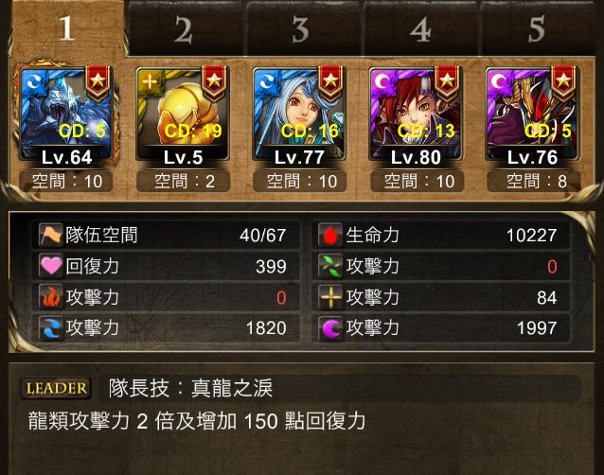Click the leader skill name 真龍之淚

(232, 388)
